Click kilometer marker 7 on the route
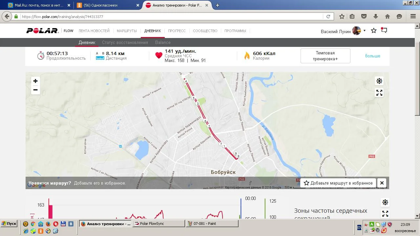This screenshot has height=236, width=420. click(221, 144)
